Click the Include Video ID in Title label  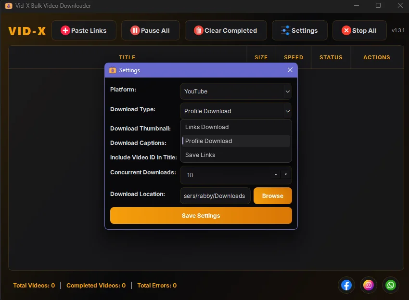click(143, 157)
